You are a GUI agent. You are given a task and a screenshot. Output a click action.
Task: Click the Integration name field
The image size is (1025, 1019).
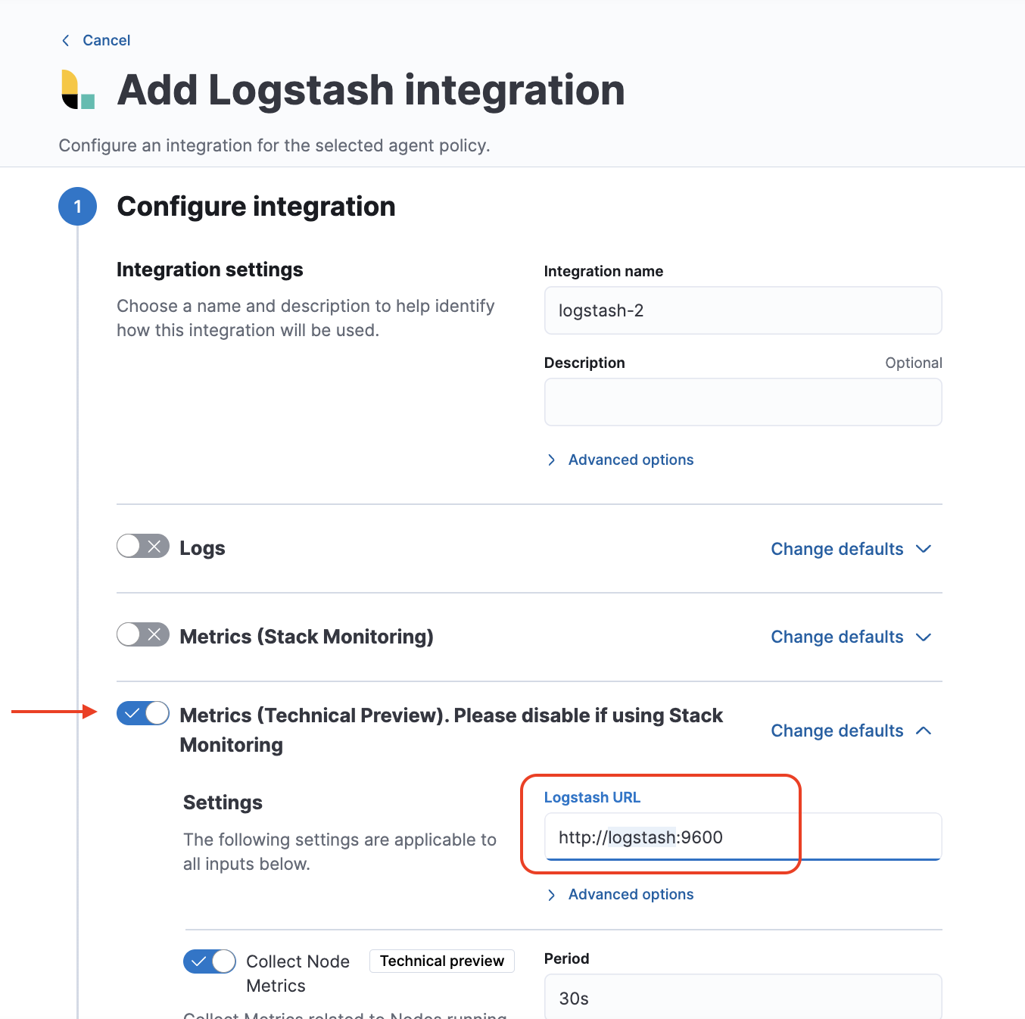[743, 310]
